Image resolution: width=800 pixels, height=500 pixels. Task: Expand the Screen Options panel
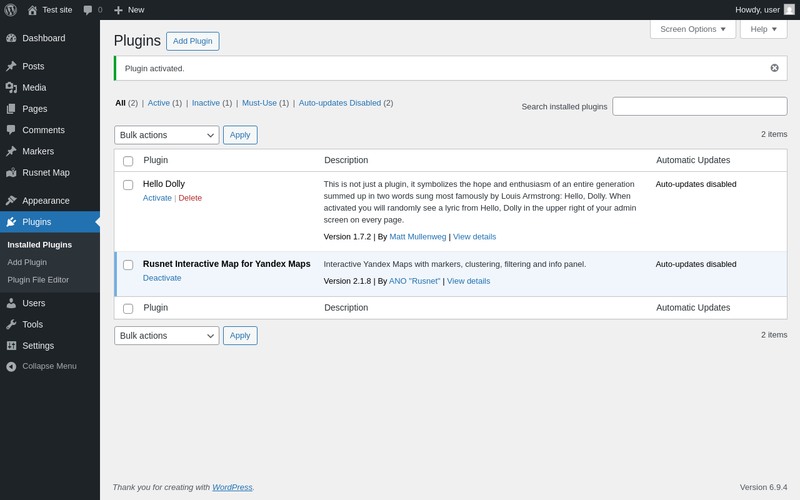point(692,29)
